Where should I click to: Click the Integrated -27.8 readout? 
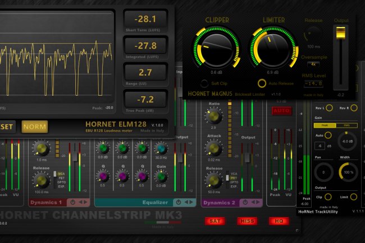pyautogui.click(x=145, y=46)
